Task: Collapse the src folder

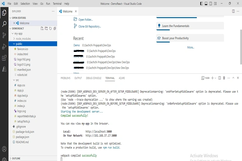Action: tap(14, 80)
